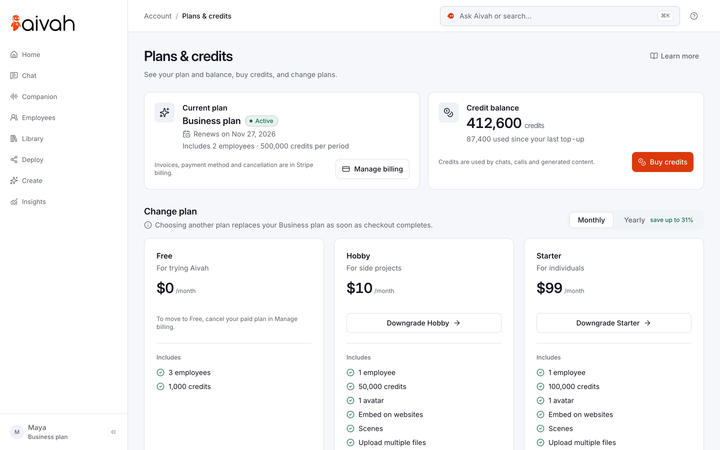The height and width of the screenshot is (450, 720).
Task: Click the help question mark icon
Action: coord(693,16)
